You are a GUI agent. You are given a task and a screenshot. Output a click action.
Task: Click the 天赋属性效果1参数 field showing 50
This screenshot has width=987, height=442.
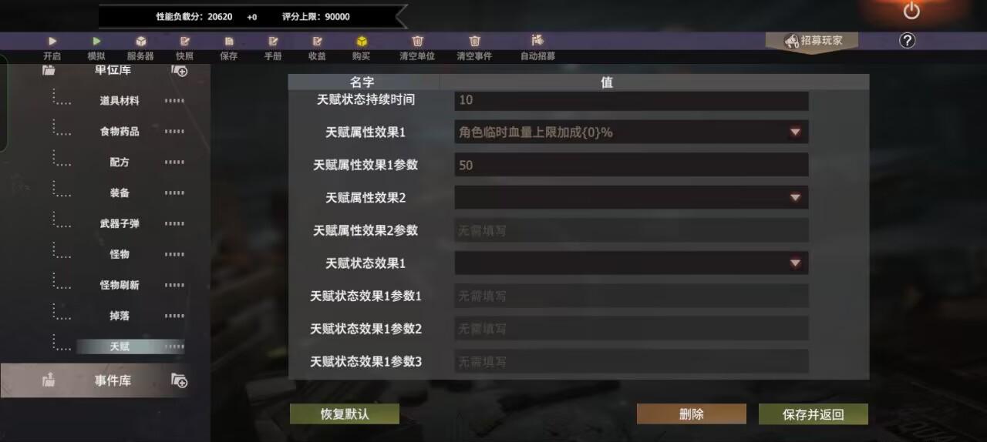coord(632,165)
